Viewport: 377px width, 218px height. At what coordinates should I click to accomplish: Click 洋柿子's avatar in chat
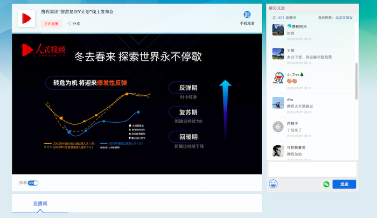coord(278,126)
